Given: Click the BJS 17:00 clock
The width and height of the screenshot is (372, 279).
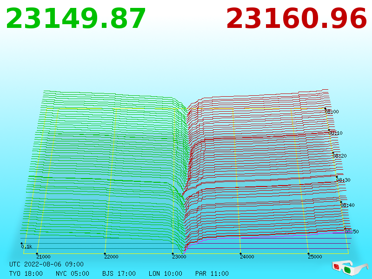Looking at the screenshot, I should [x=119, y=273].
